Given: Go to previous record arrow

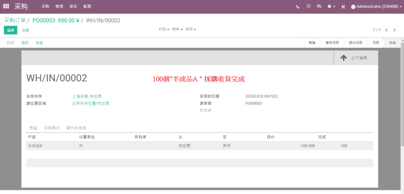Looking at the screenshot, I should 386,30.
